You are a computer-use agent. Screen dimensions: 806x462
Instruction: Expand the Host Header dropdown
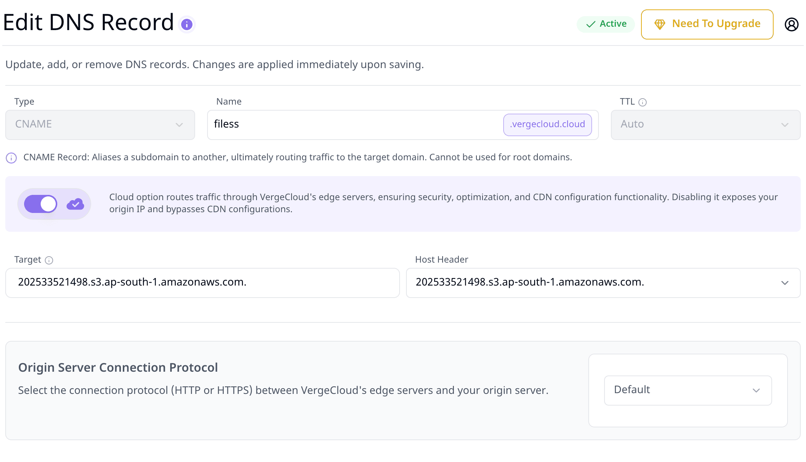[x=603, y=283]
